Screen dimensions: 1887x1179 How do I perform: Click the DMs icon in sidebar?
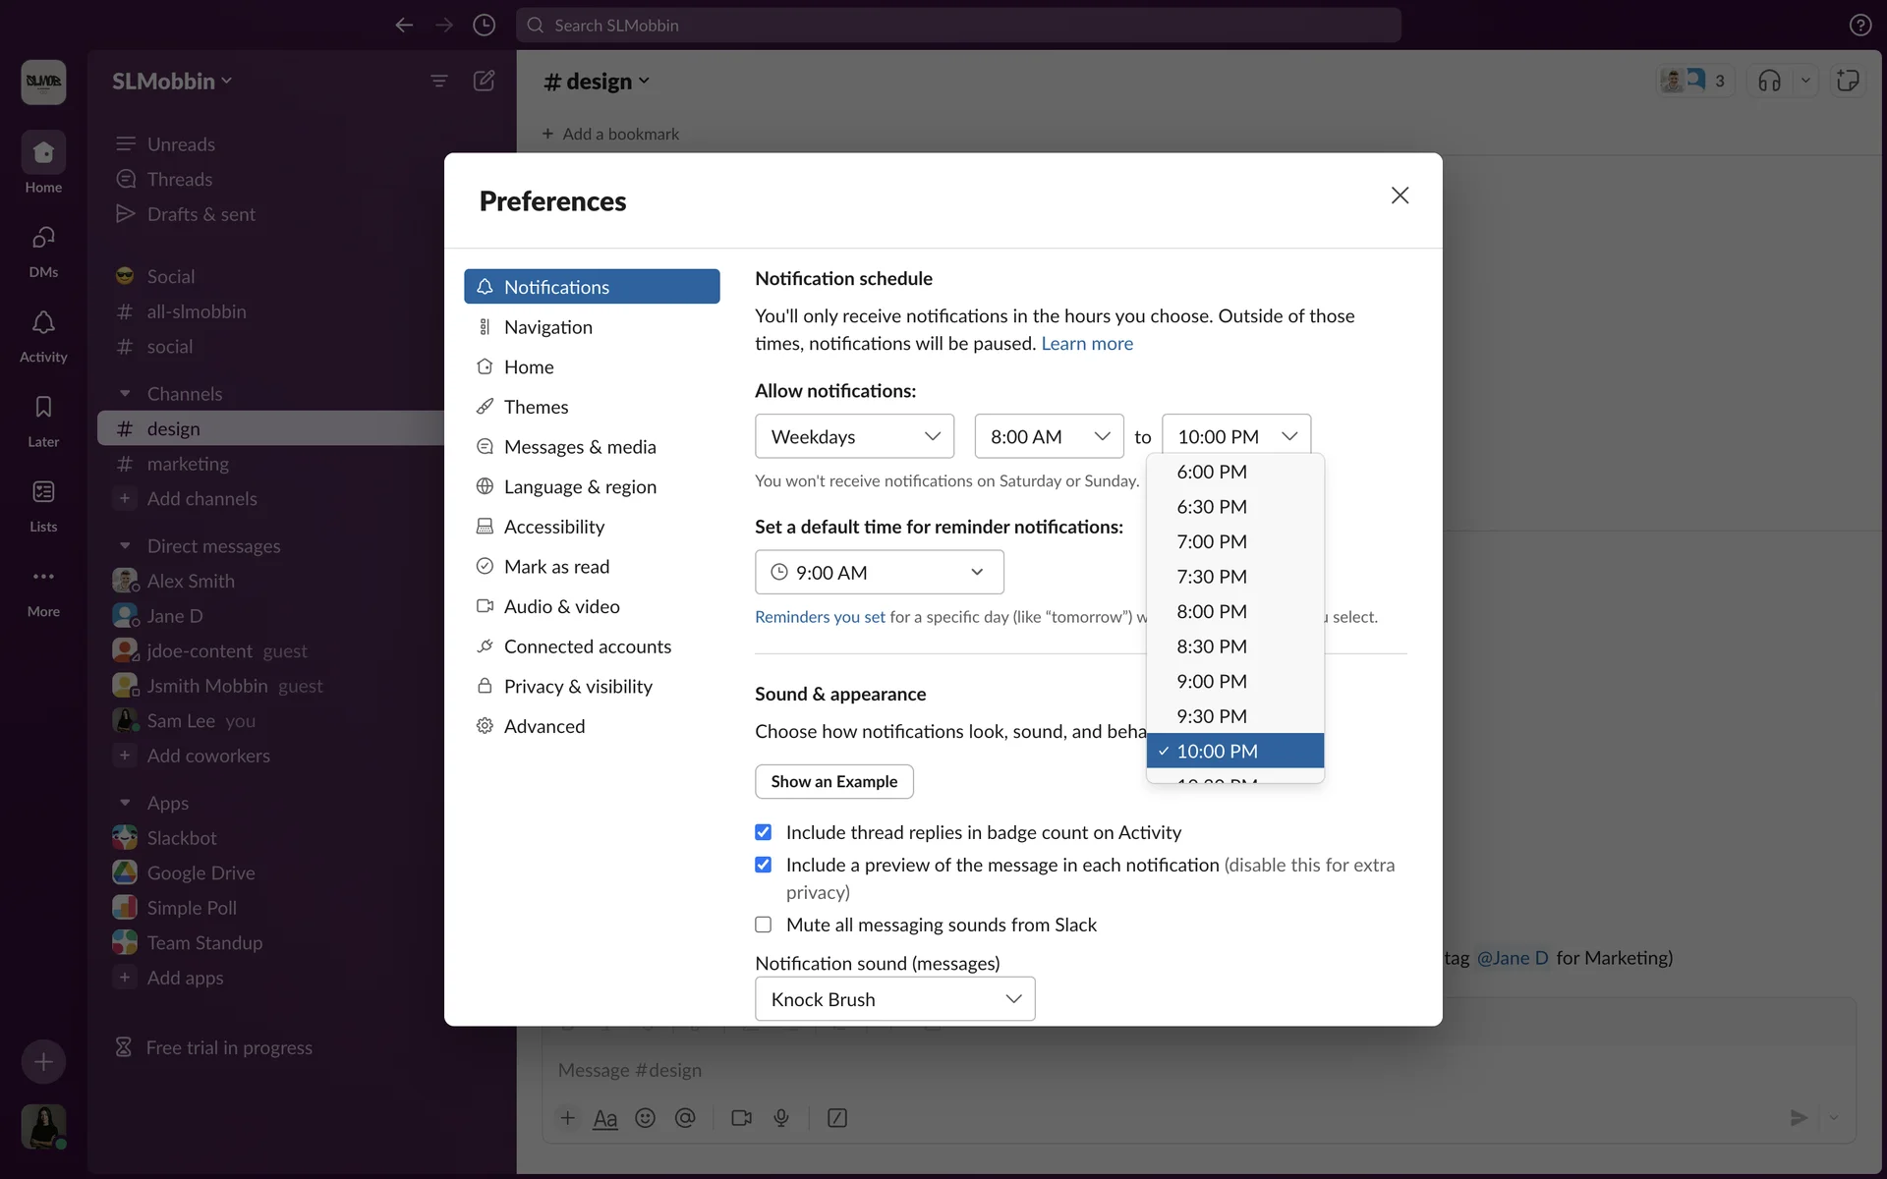click(43, 239)
